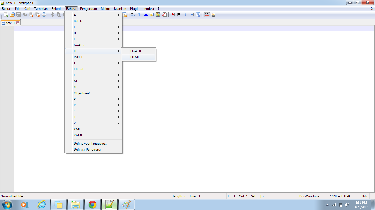Choose INNO language entry
The image size is (375, 210).
(93, 57)
